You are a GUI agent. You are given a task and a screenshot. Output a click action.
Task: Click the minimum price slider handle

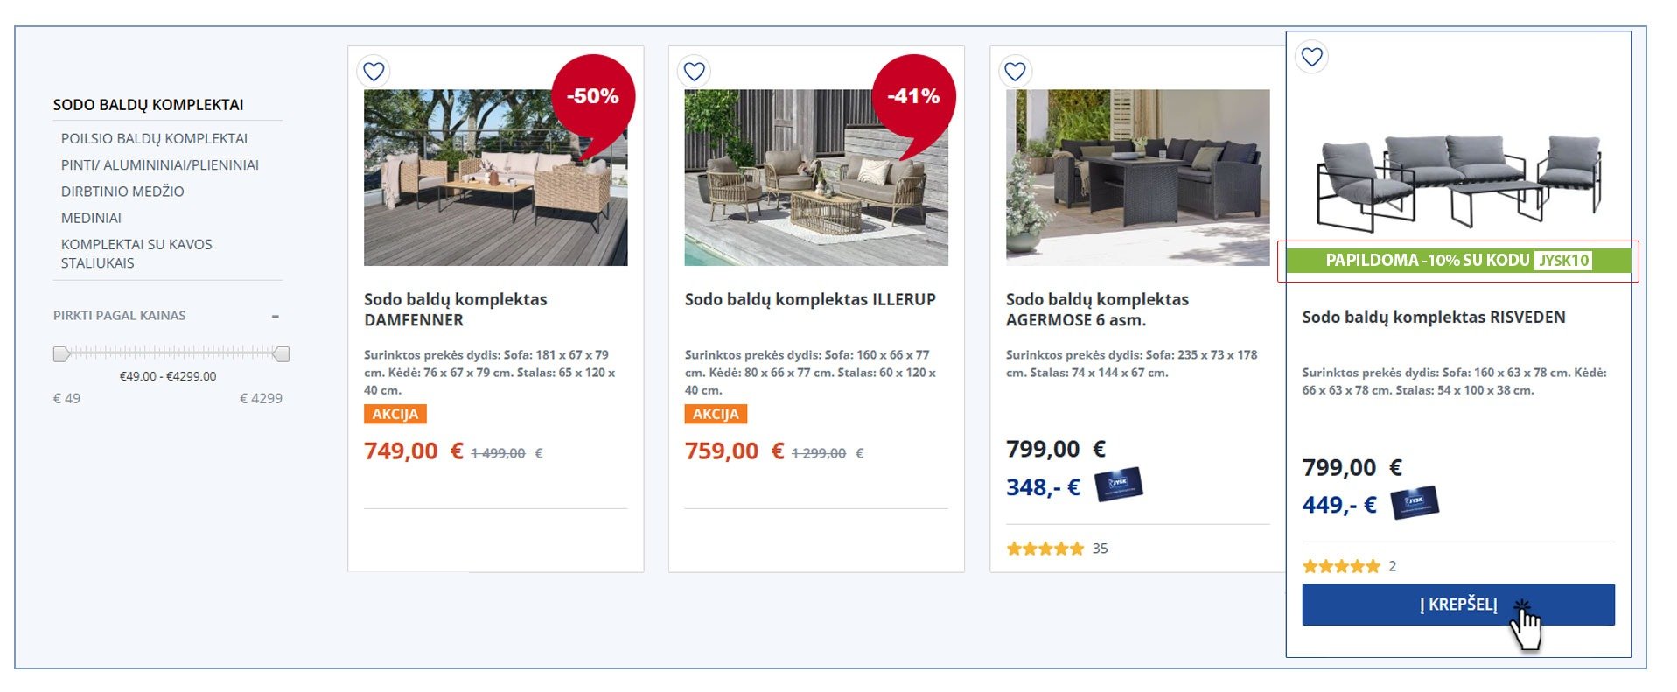click(x=60, y=353)
